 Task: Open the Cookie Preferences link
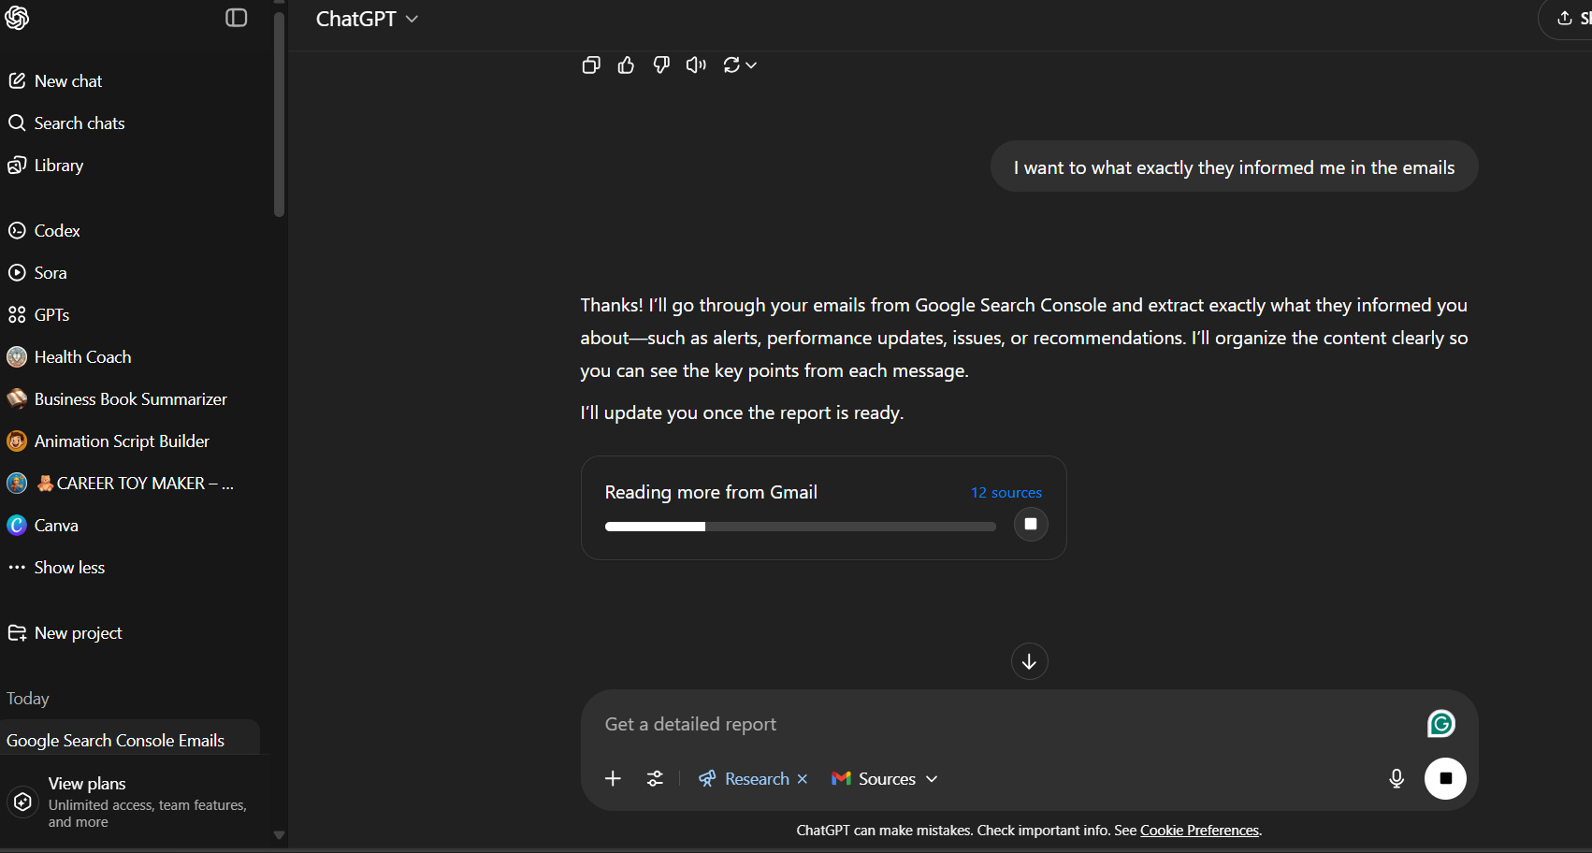pos(1199,831)
